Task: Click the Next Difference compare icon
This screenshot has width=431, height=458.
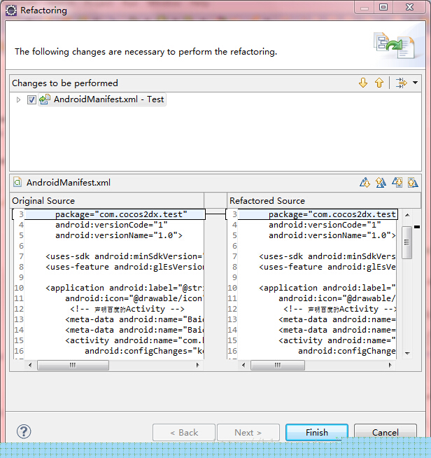Action: (x=365, y=183)
